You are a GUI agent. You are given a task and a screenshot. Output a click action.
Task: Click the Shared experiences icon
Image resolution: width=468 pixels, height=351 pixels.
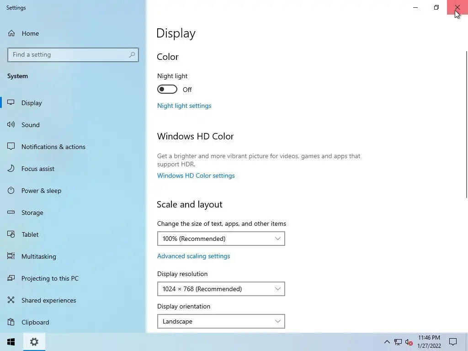11,300
